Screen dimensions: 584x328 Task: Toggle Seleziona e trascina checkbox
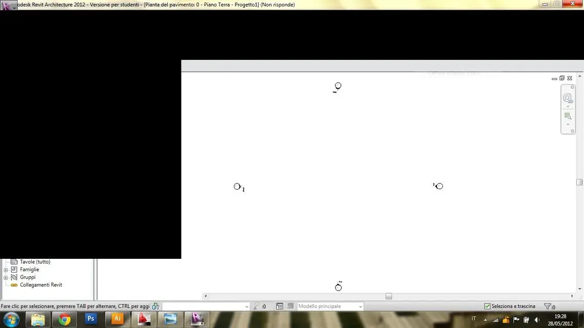click(x=487, y=306)
